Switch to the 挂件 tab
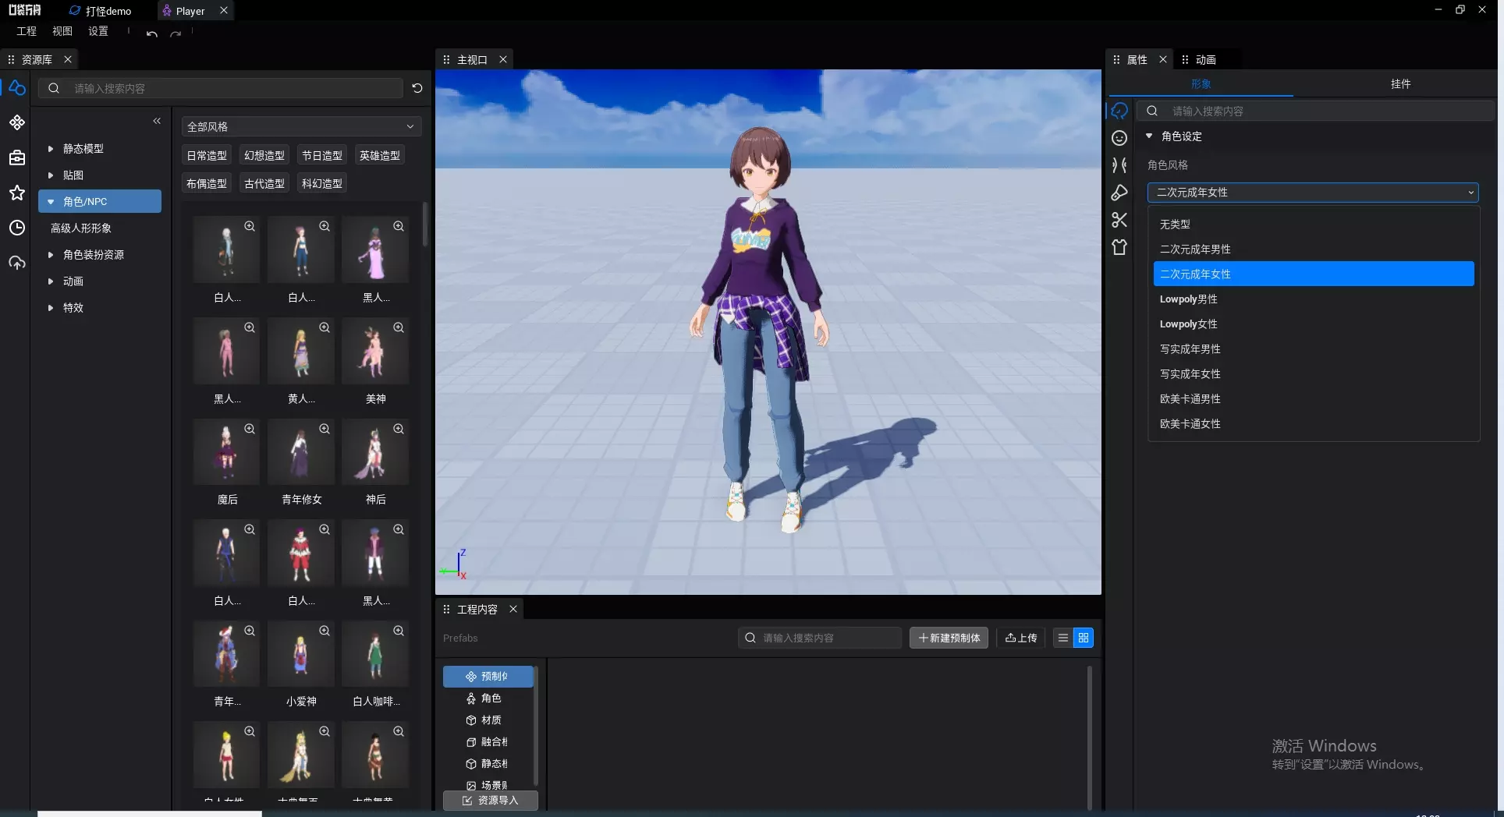 (1400, 83)
